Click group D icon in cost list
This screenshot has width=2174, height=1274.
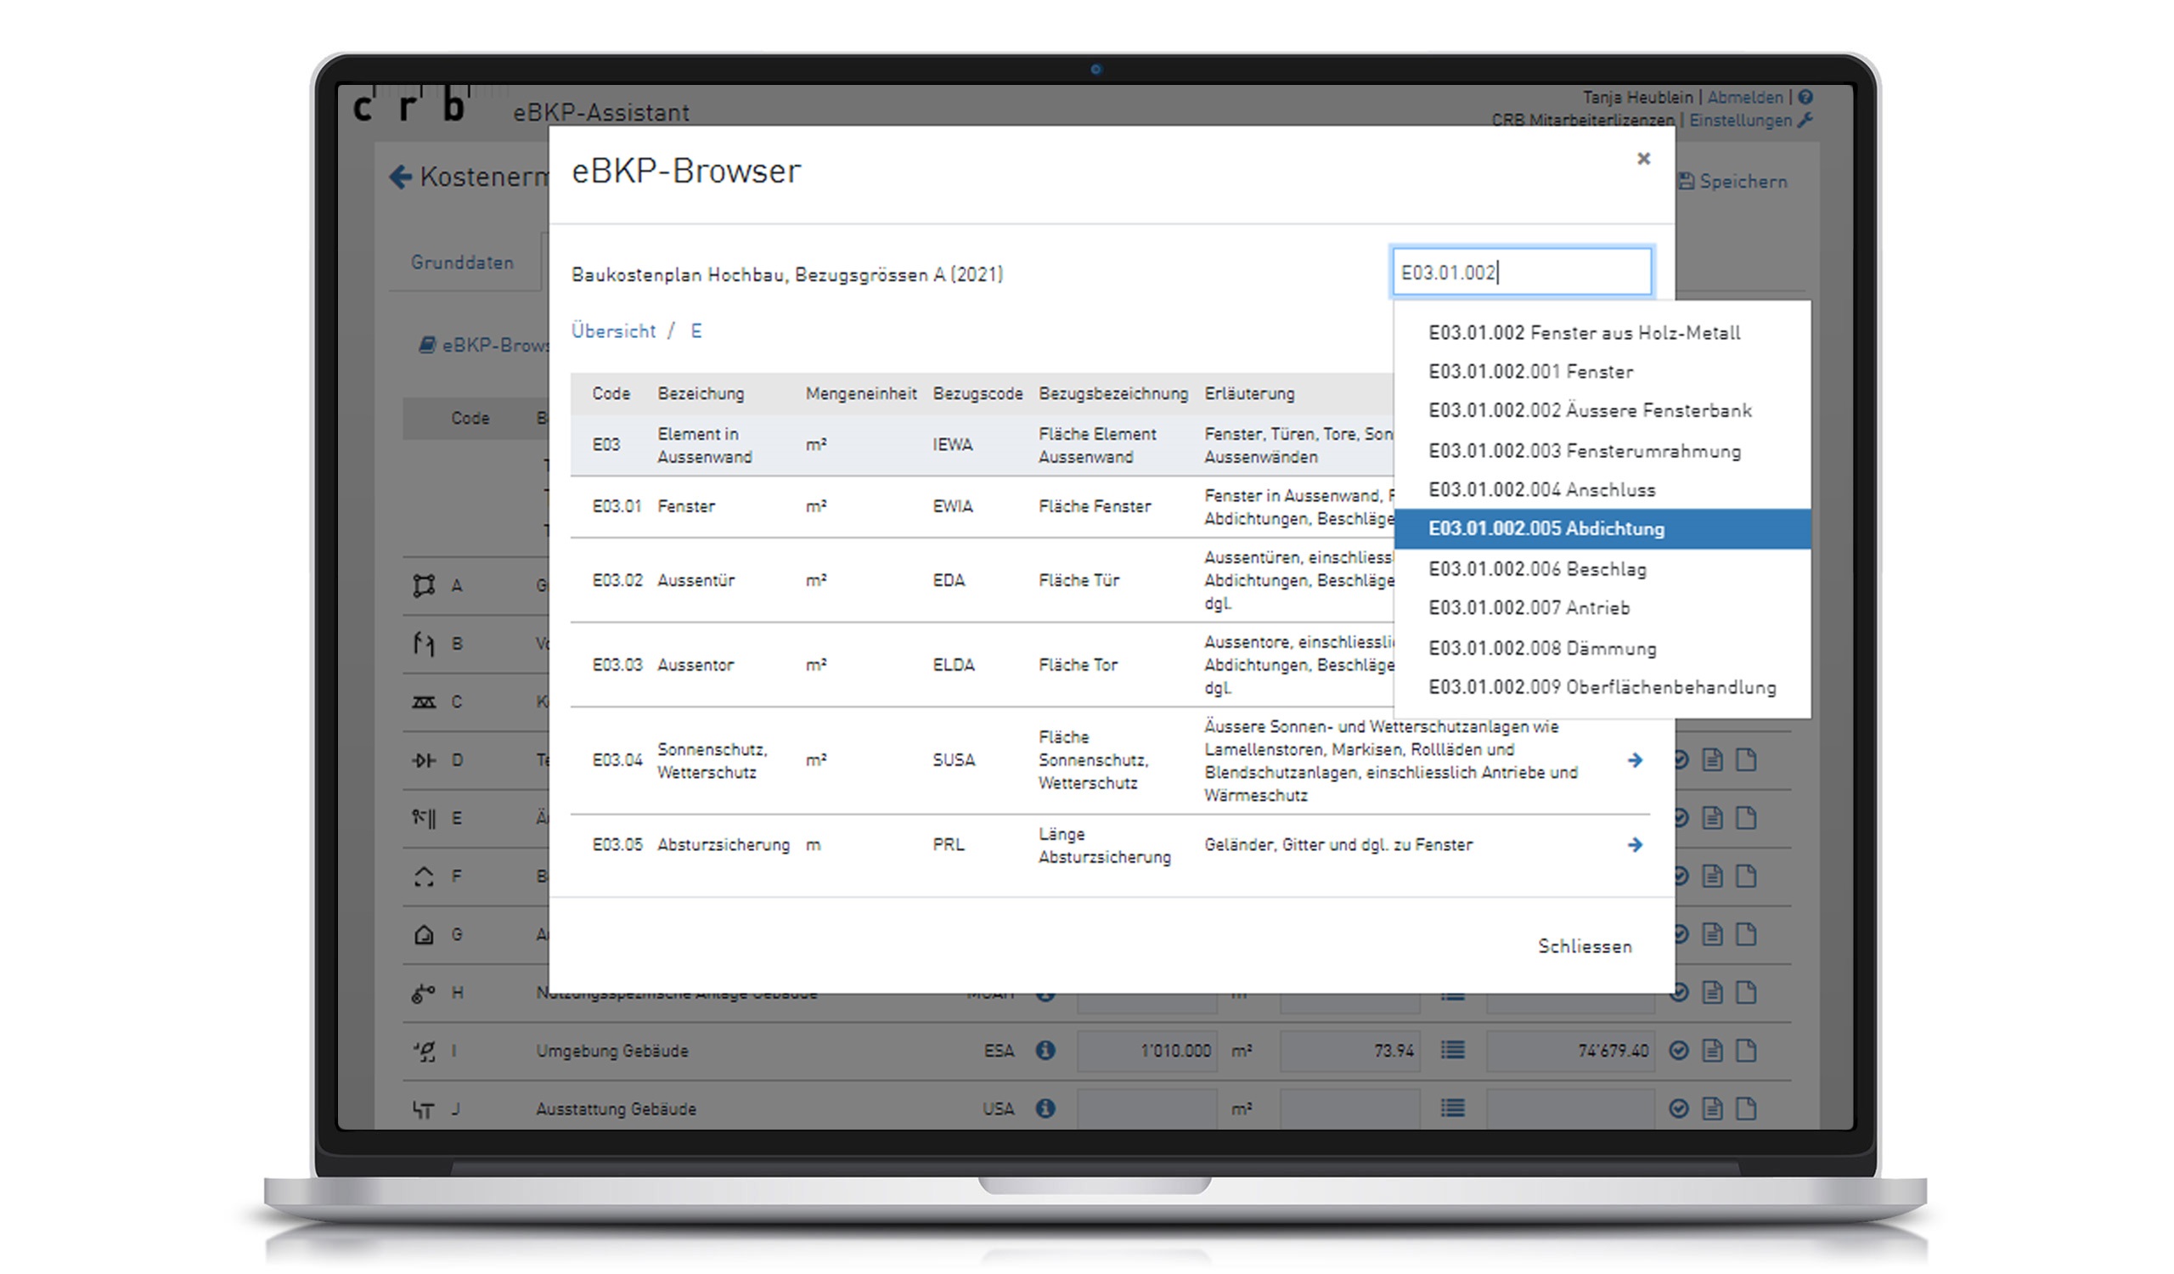(424, 760)
